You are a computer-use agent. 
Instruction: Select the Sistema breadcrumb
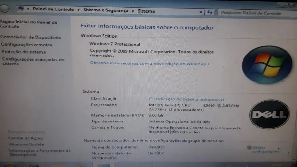[146, 11]
